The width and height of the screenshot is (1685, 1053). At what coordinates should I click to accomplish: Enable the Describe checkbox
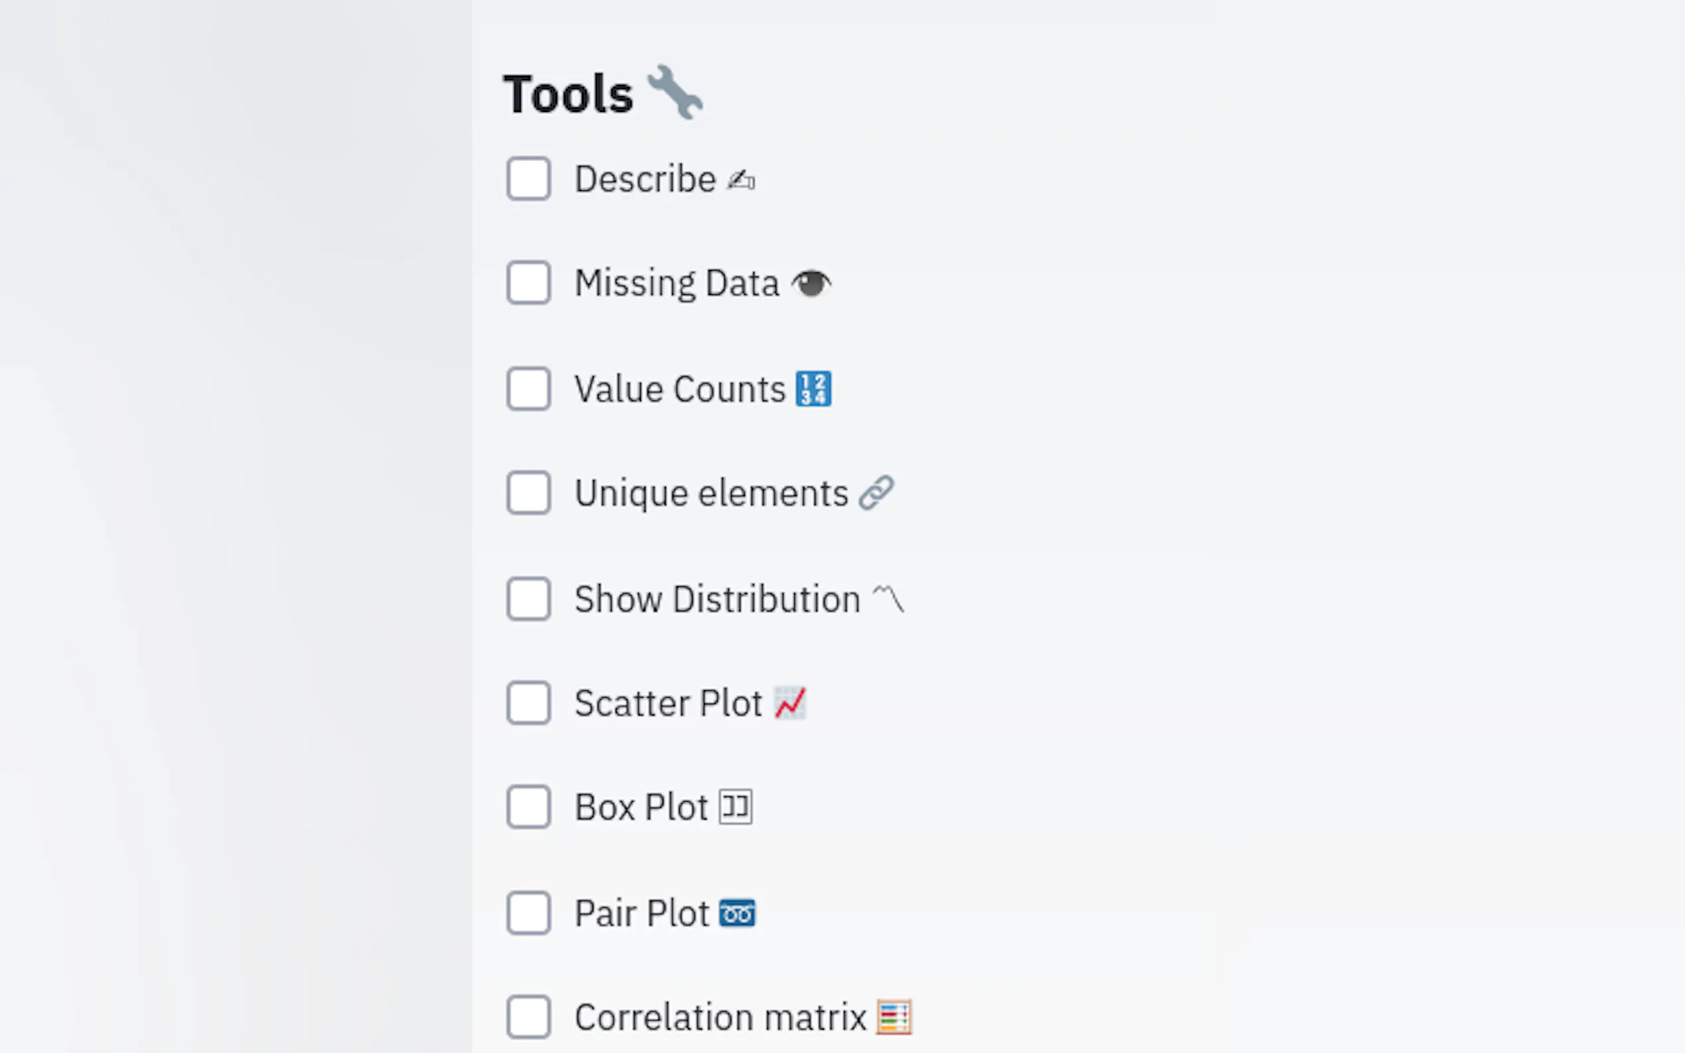point(529,179)
